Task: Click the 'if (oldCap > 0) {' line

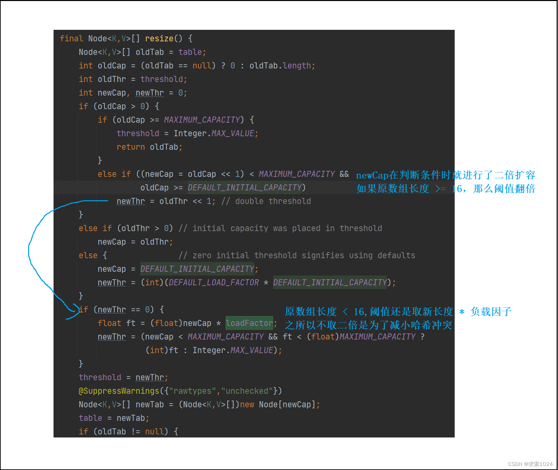Action: pyautogui.click(x=119, y=106)
